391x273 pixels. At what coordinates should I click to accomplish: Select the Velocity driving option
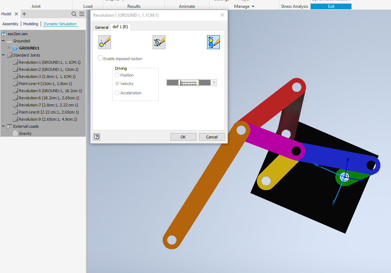tap(117, 84)
